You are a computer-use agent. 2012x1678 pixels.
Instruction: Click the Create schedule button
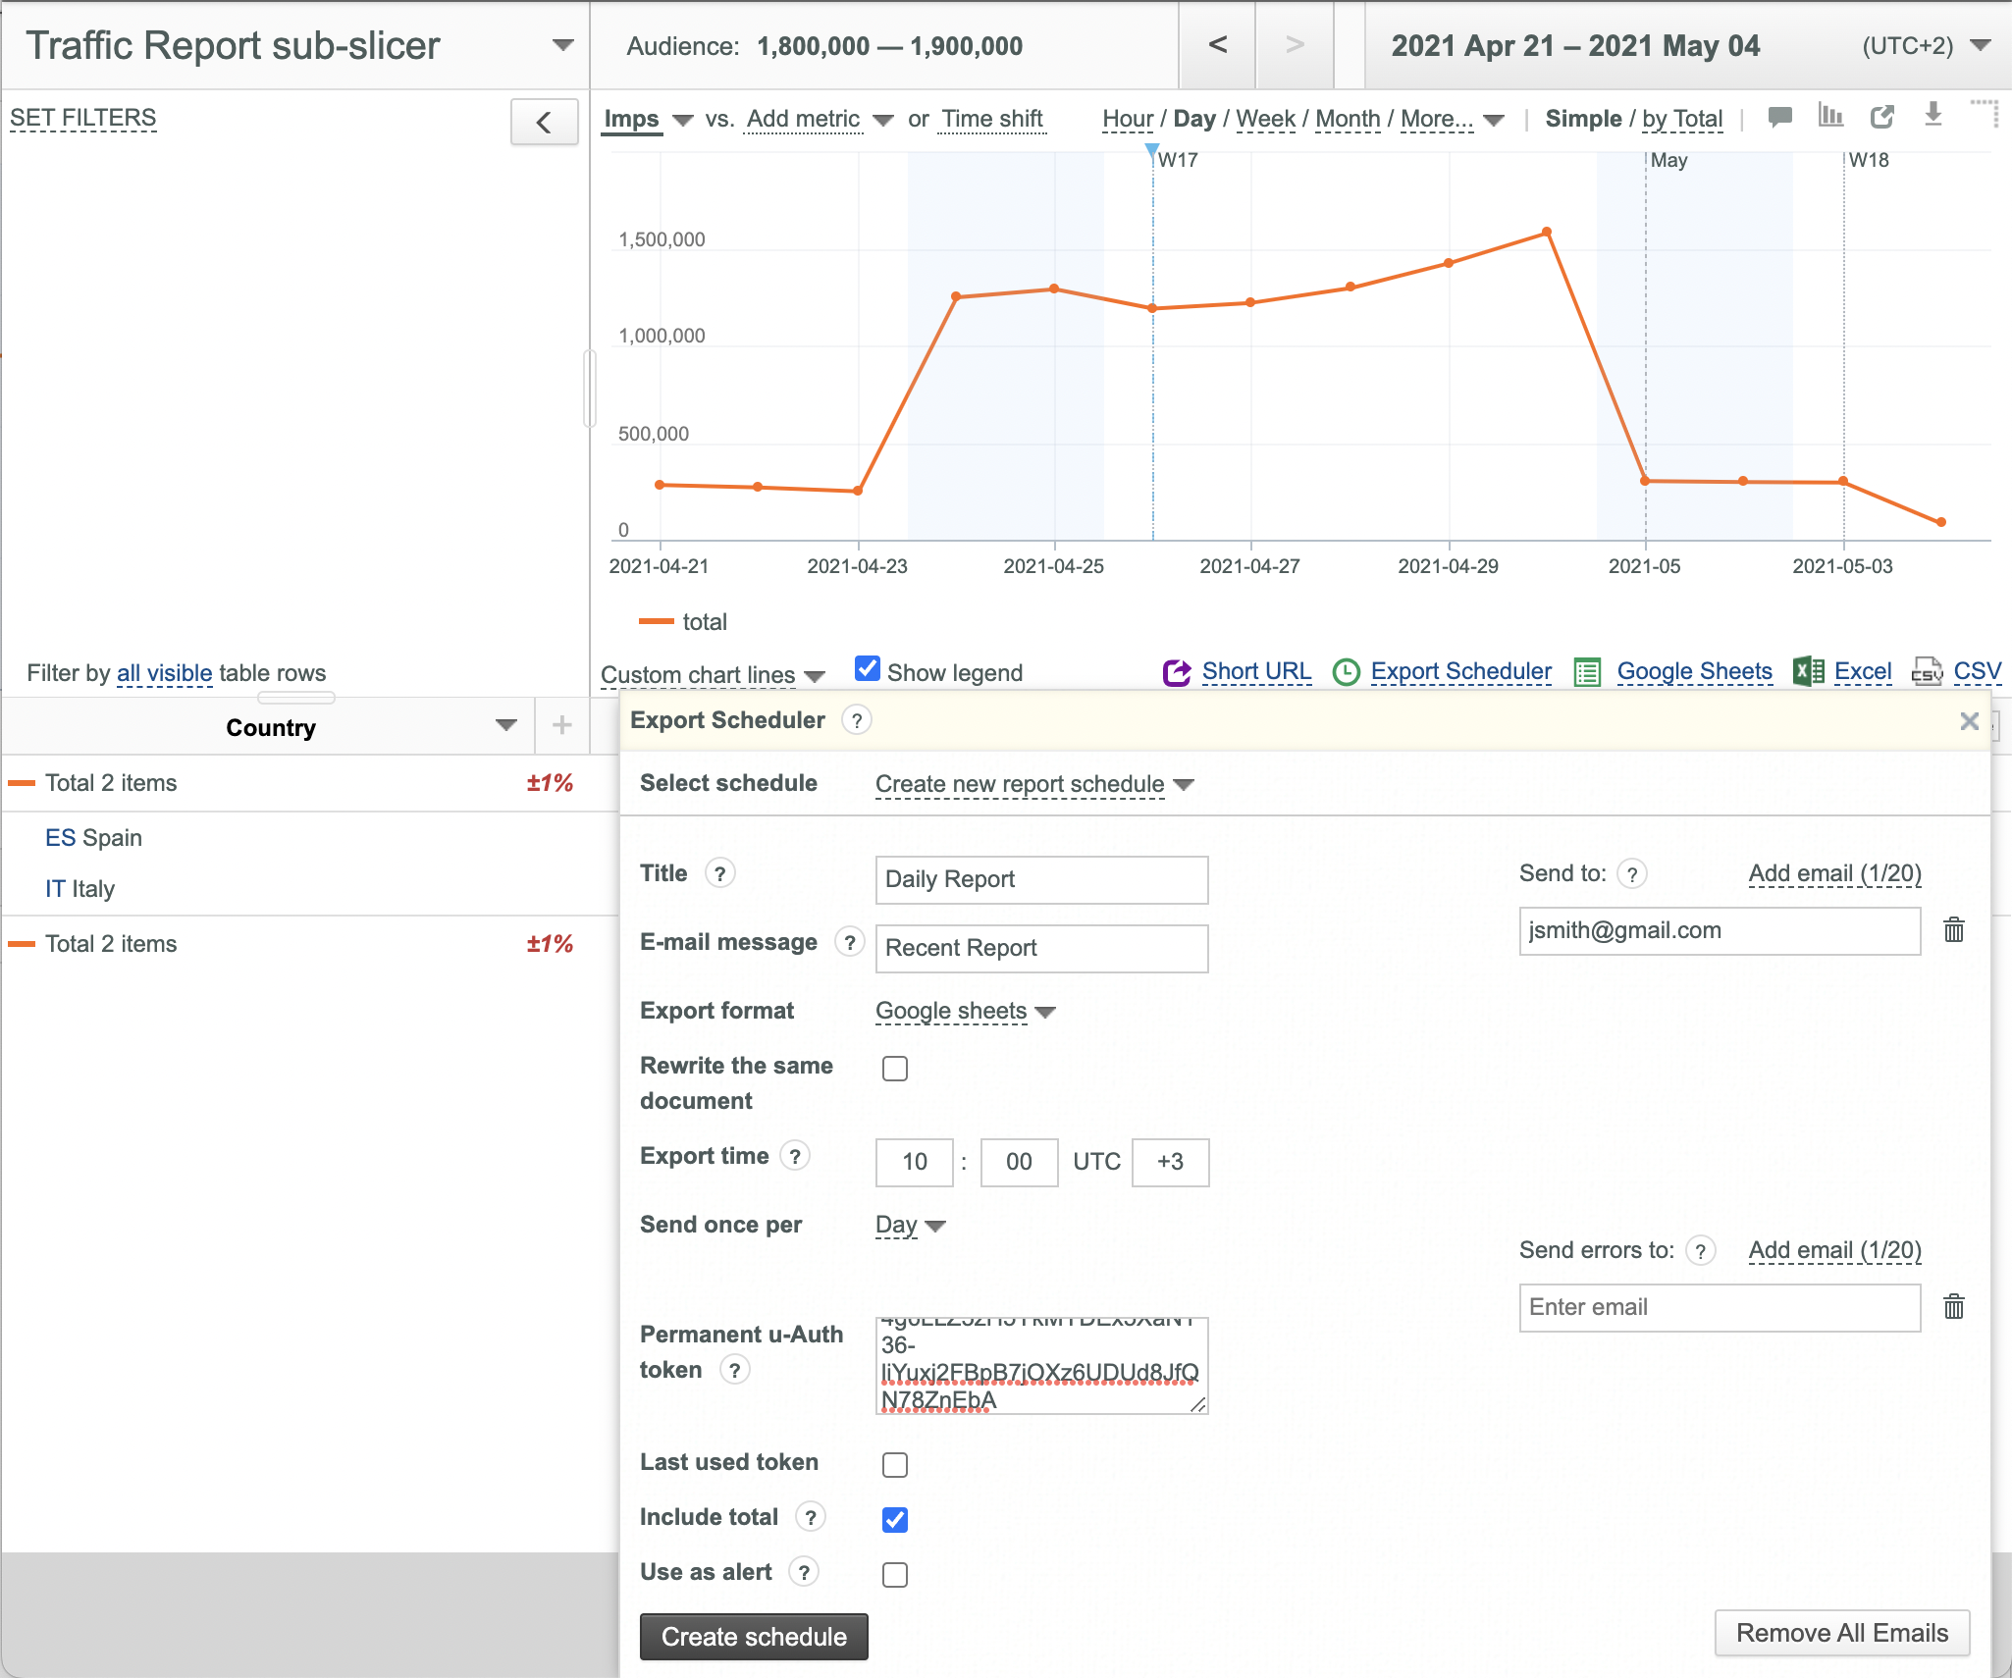(754, 1637)
